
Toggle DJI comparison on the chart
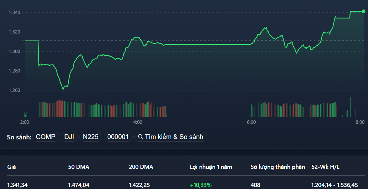click(69, 136)
